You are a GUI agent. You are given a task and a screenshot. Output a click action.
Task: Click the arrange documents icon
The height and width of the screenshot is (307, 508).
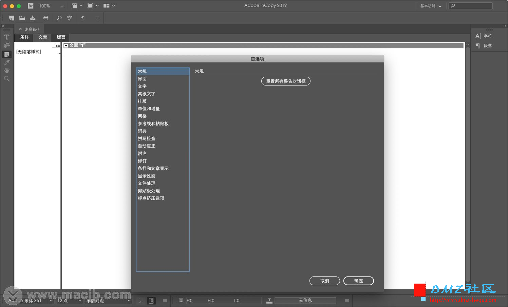pos(106,6)
